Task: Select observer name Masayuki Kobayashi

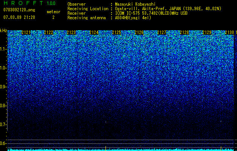Action: click(135, 4)
